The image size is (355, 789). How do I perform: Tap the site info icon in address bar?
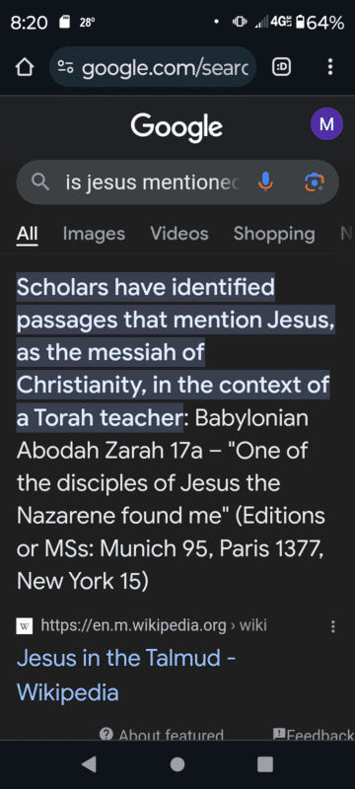65,67
